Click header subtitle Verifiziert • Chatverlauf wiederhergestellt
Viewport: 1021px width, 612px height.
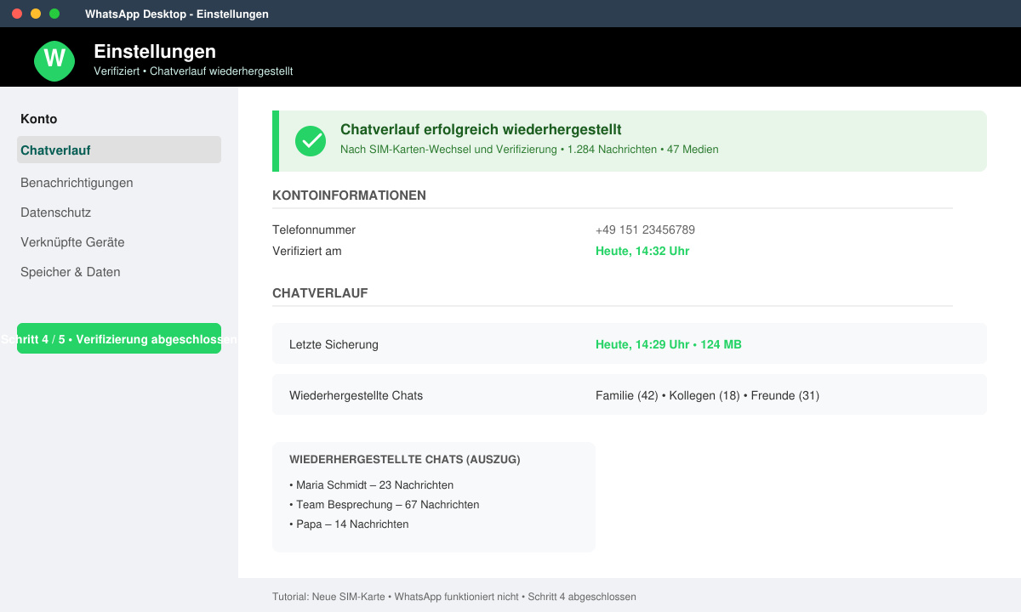[193, 71]
